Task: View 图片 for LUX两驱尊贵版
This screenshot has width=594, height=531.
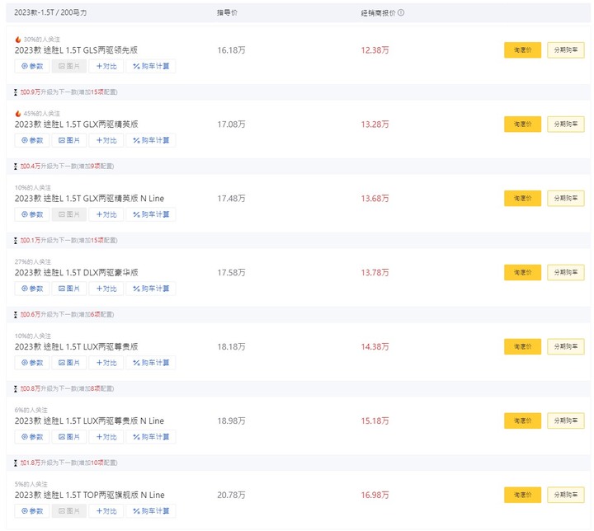Action: pos(69,363)
